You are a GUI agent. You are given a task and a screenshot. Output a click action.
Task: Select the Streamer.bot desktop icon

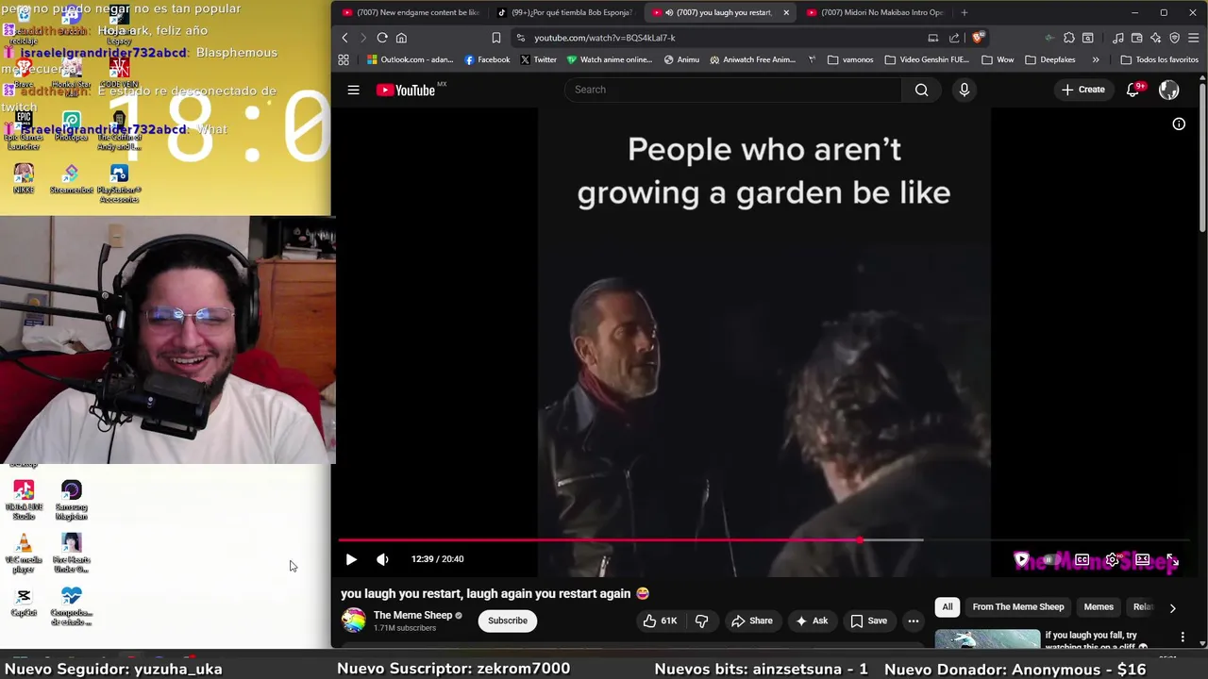pos(72,179)
